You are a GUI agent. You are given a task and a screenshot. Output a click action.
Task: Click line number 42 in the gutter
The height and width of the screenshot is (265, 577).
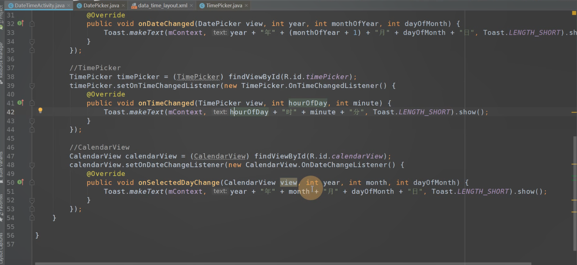[x=11, y=112]
